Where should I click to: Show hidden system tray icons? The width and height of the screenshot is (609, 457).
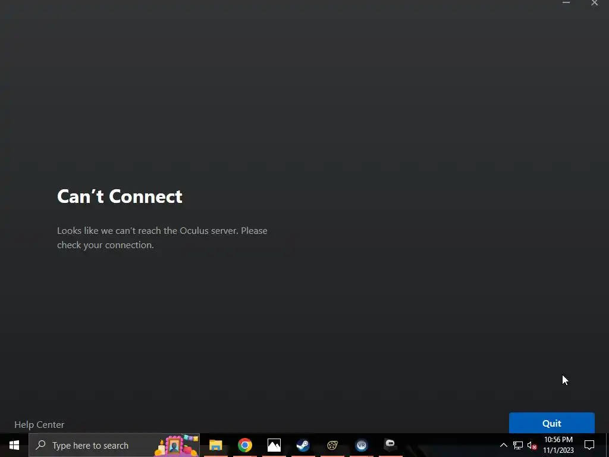(x=503, y=445)
